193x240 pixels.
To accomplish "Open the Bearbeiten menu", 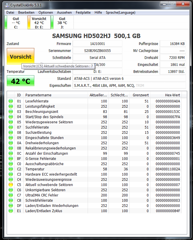I will 26,12.
